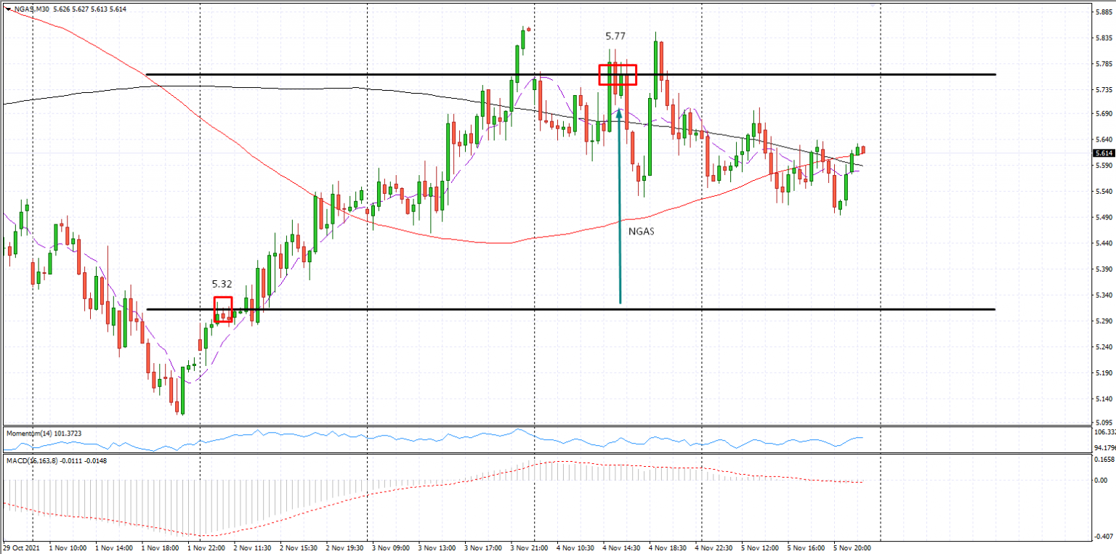This screenshot has width=1116, height=554.
Task: Click the 3 Nov 21:00 time label
Action: (x=530, y=548)
